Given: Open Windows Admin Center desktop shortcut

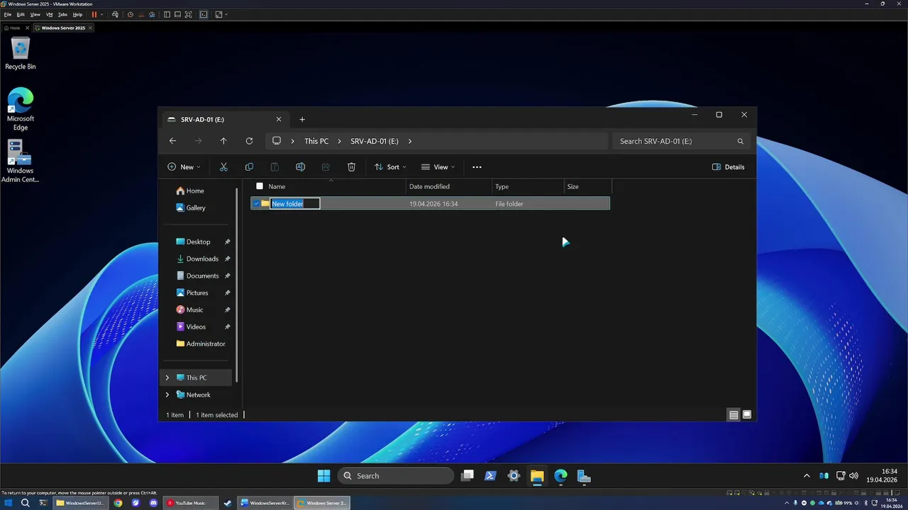Looking at the screenshot, I should (20, 161).
